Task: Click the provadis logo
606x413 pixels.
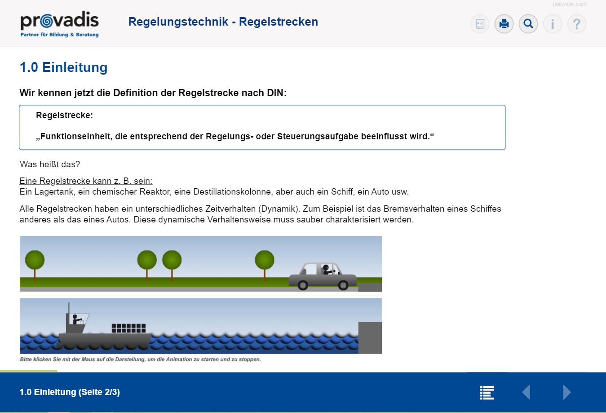Action: click(59, 25)
